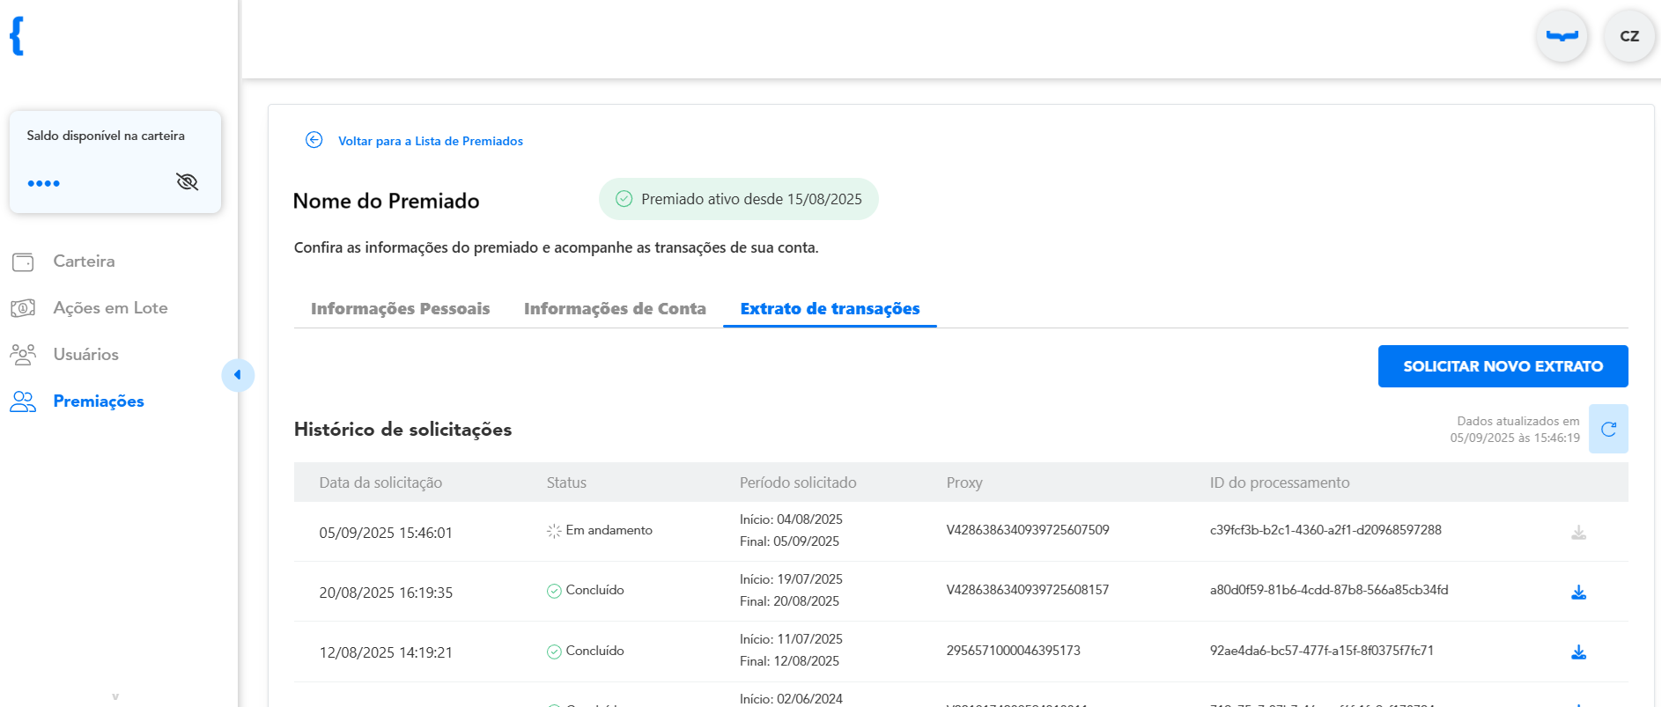Click Histórico de solicitações heading

point(402,430)
